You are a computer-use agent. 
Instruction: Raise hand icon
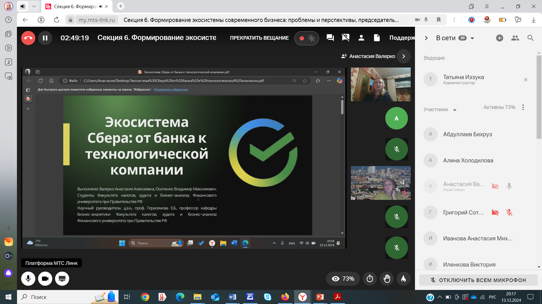pos(387,279)
